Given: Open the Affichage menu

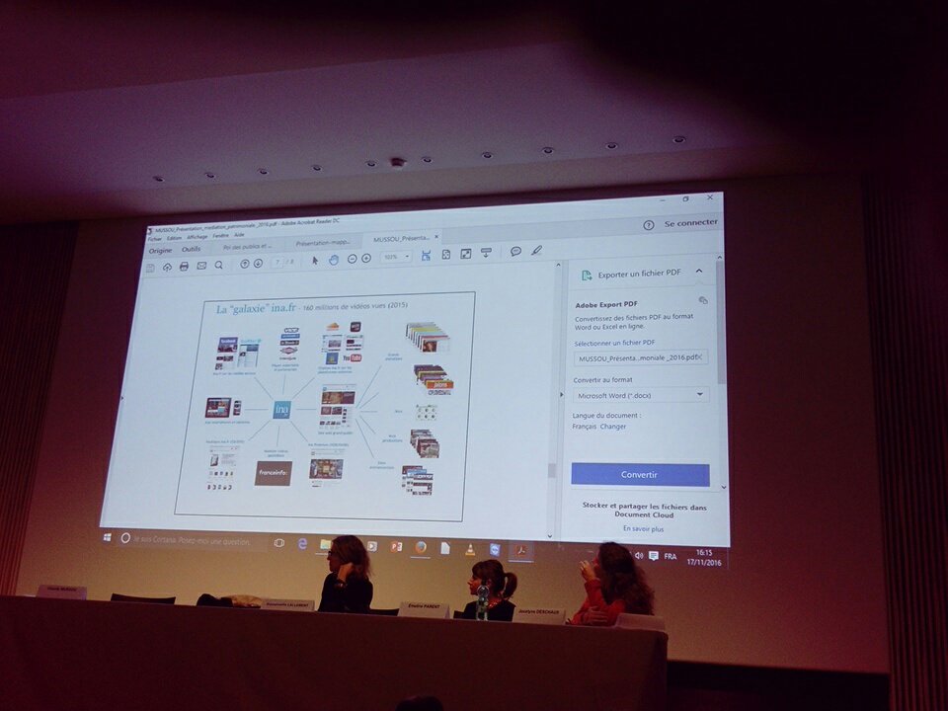Looking at the screenshot, I should [197, 237].
